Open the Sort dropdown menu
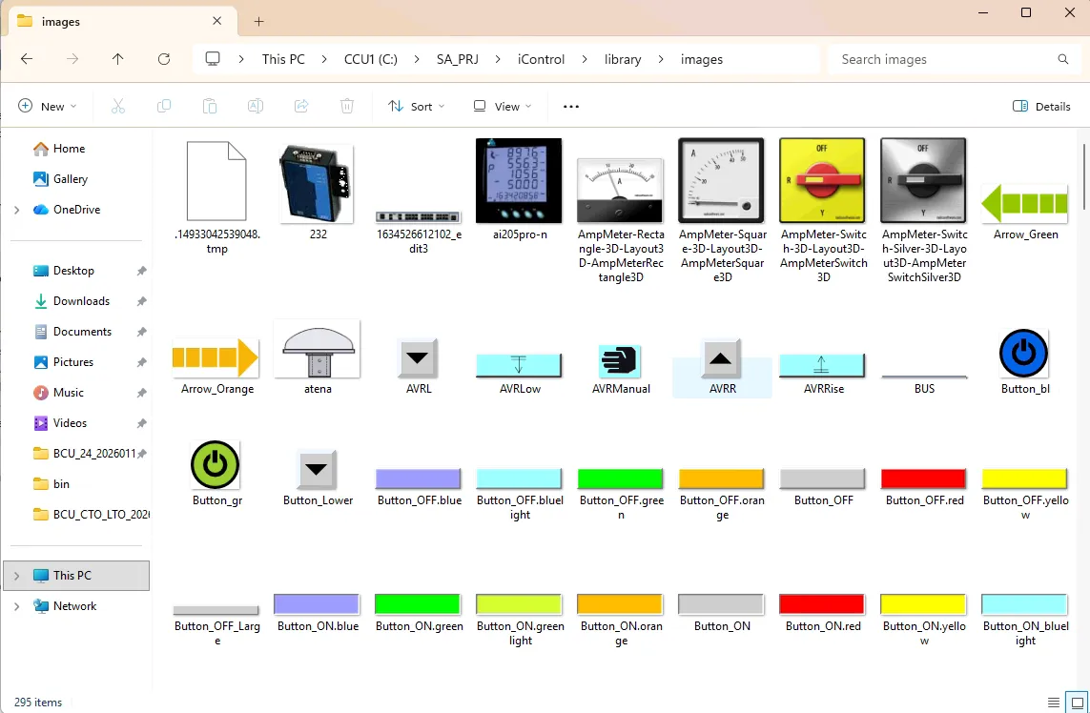Viewport: 1090px width, 713px height. [417, 107]
